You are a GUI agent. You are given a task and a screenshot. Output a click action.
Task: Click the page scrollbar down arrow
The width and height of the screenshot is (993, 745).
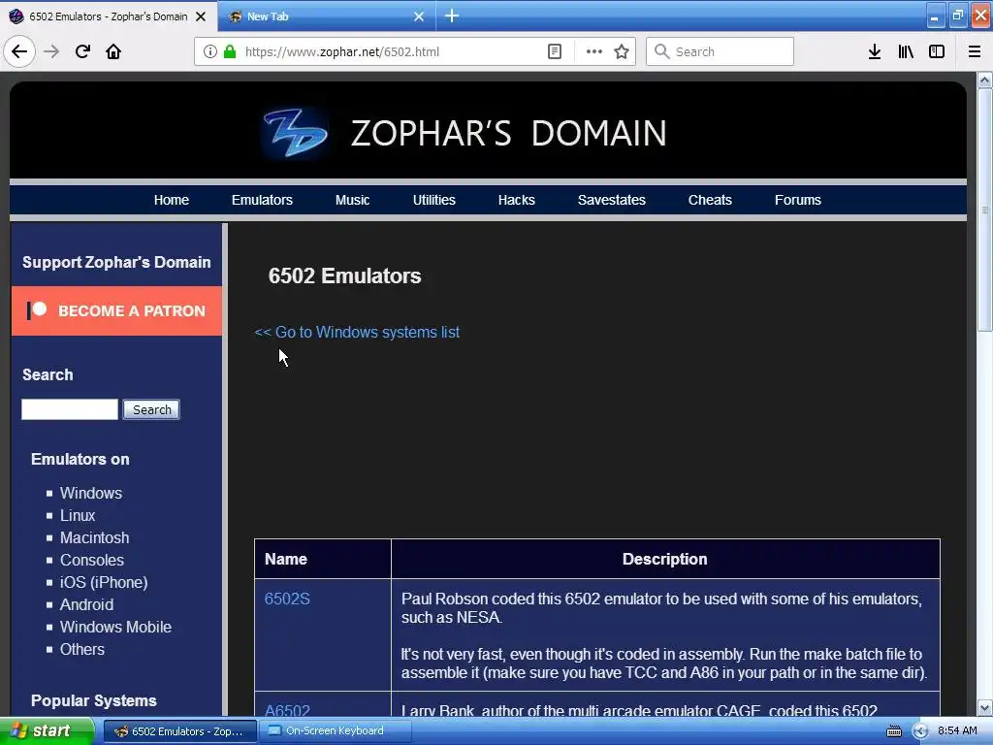coord(984,707)
